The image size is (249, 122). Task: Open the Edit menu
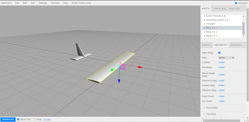click(25, 3)
